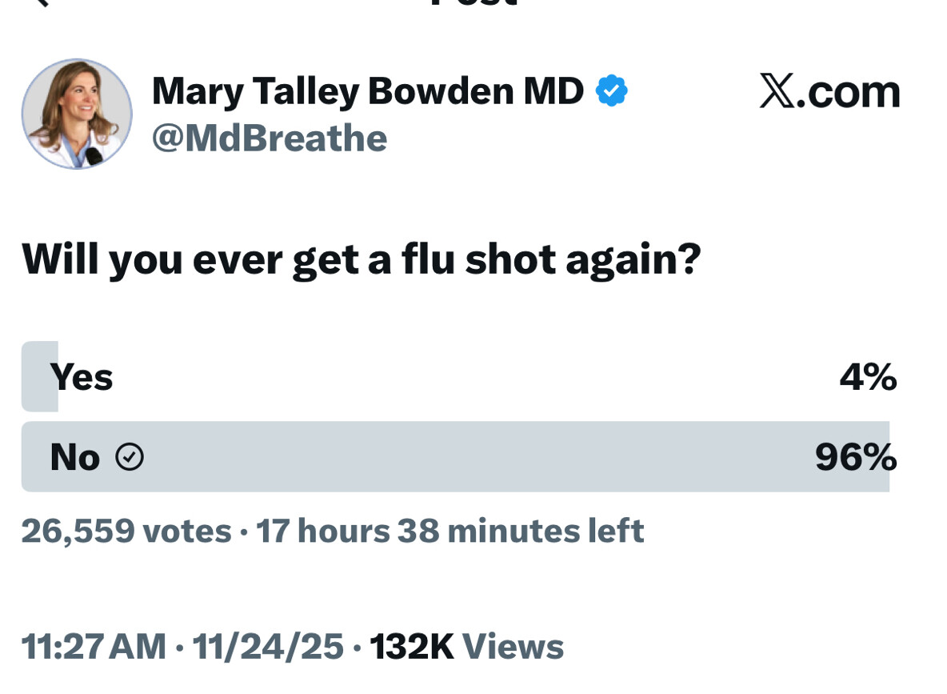This screenshot has width=947, height=694.
Task: Click the checkmark icon beside No
Action: coord(130,457)
